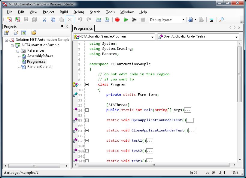Screen dimensions: 246x178
Task: Expand the CloseApplicationUnderTest code fold
Action: [87, 131]
